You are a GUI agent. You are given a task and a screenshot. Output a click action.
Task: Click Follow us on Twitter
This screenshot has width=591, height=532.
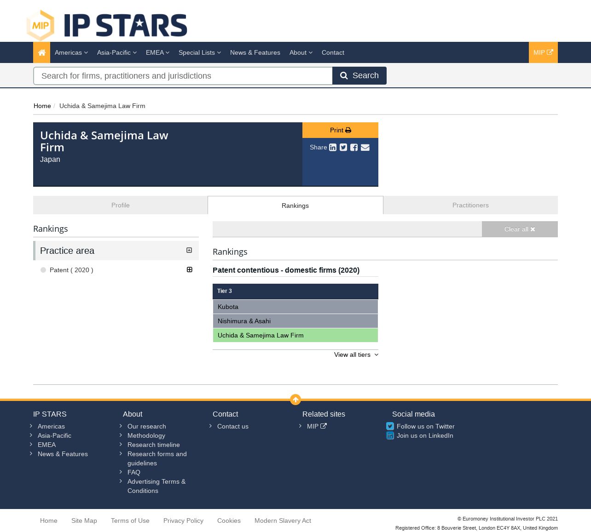426,426
